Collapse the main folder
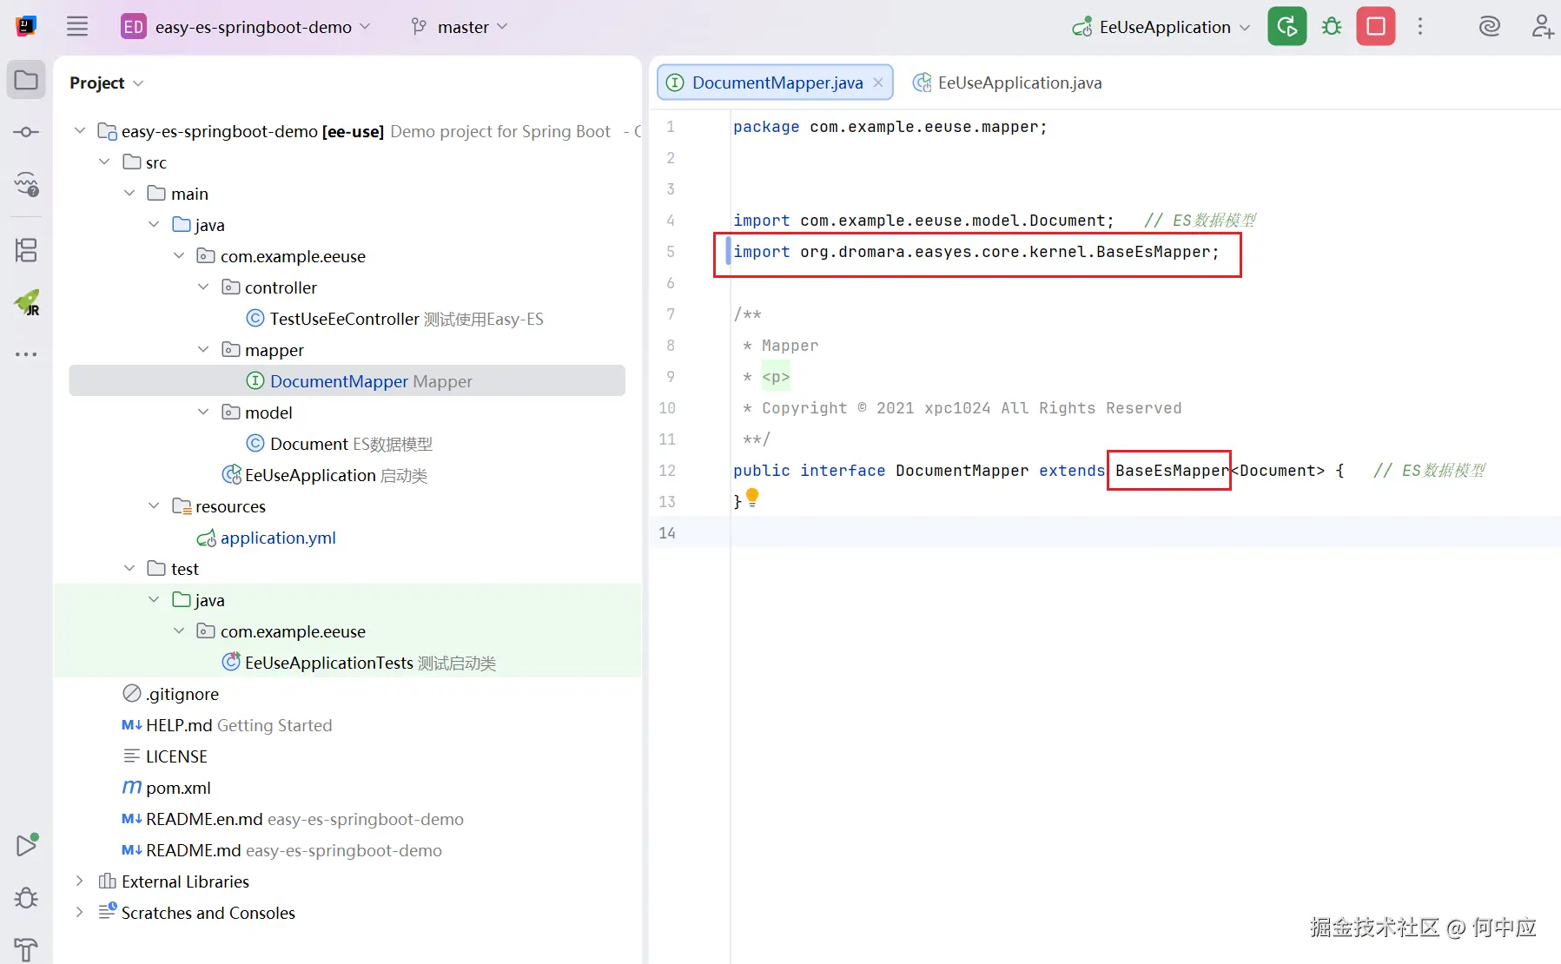 tap(129, 194)
